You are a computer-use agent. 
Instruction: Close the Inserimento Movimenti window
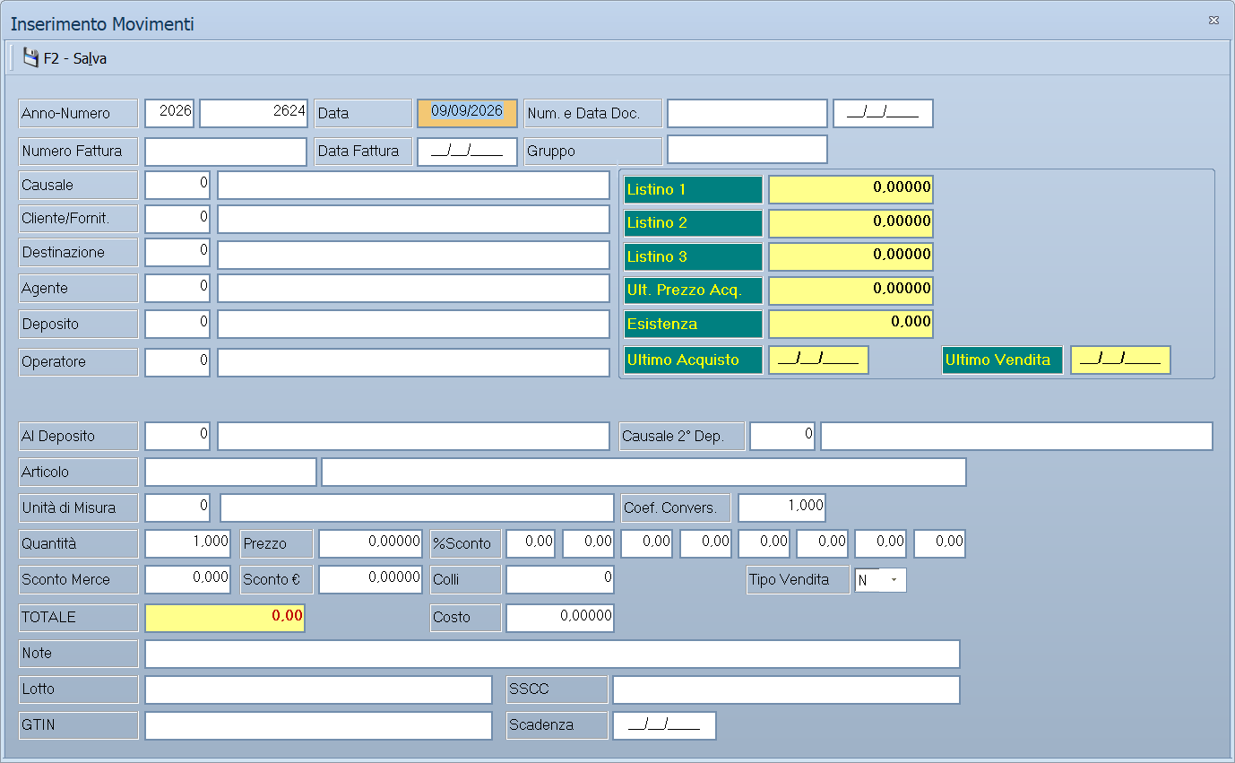[1213, 20]
